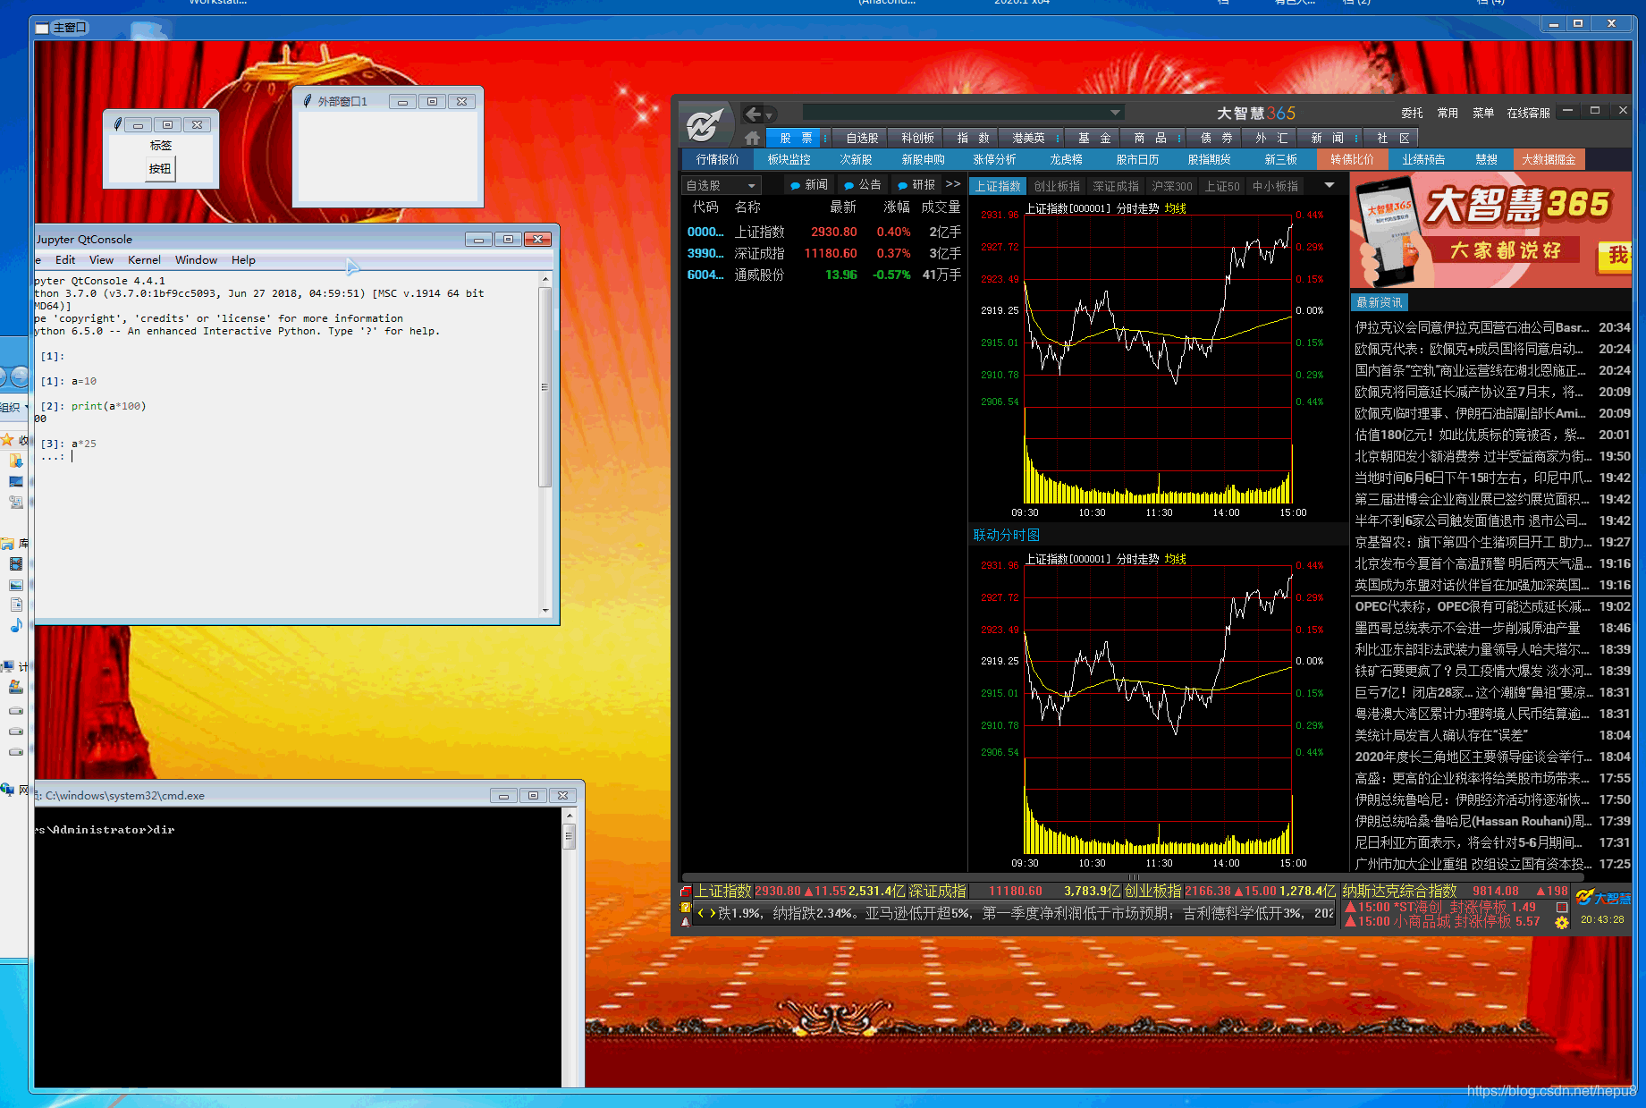Click Jupyter QtConsole vertical scrollbar thumb
The height and width of the screenshot is (1108, 1646).
544,387
